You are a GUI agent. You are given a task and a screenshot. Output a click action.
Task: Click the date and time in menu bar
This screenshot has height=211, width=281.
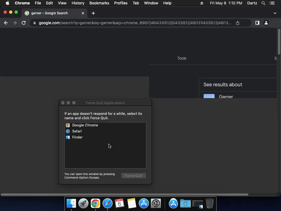point(226,3)
